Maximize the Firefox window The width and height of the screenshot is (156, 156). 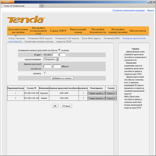click(151, 2)
